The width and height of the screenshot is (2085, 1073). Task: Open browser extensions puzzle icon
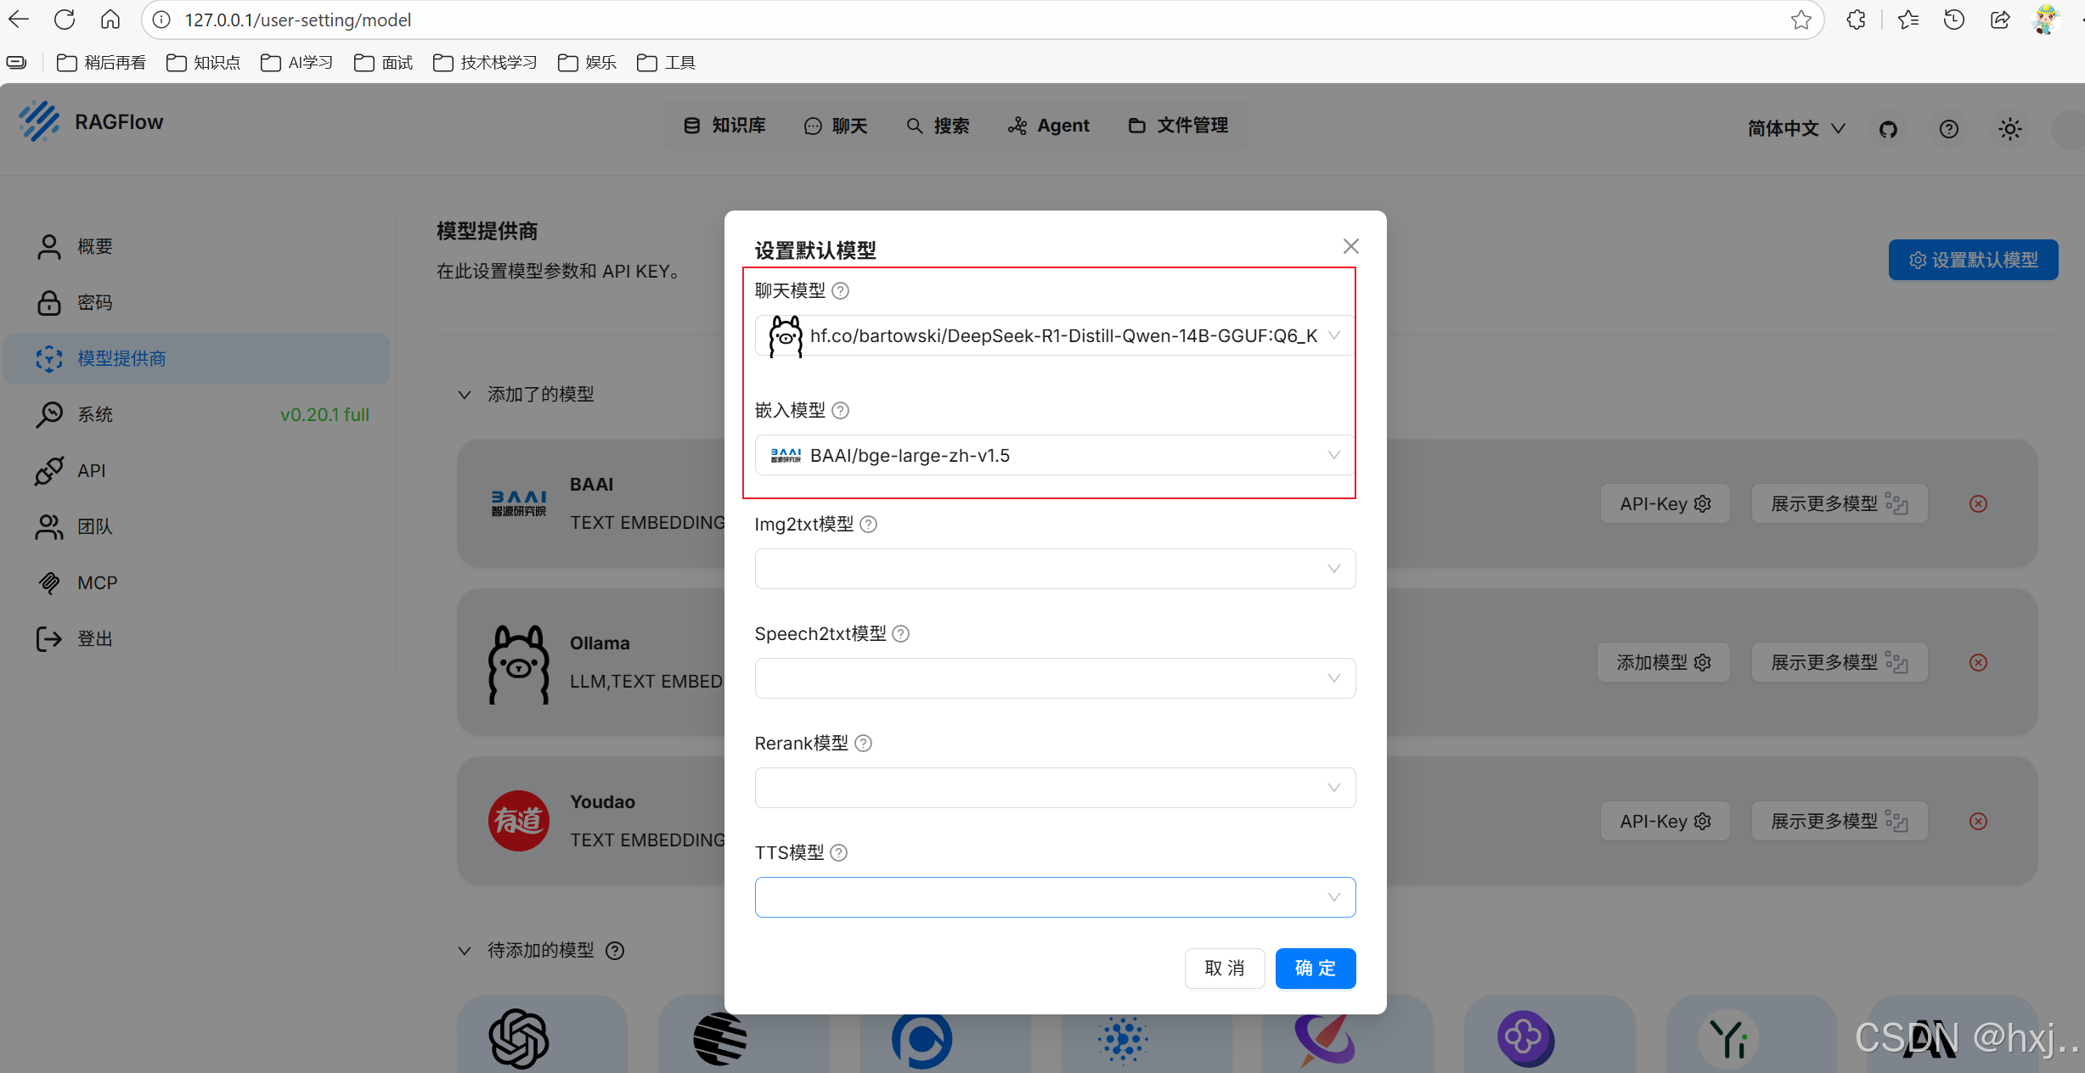[1857, 20]
